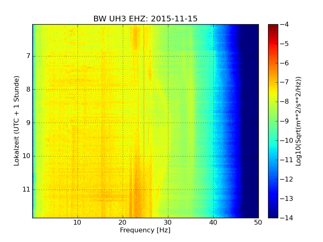Click the plot title 'BW UH3 EHZ: 2015-11-15'

point(145,19)
